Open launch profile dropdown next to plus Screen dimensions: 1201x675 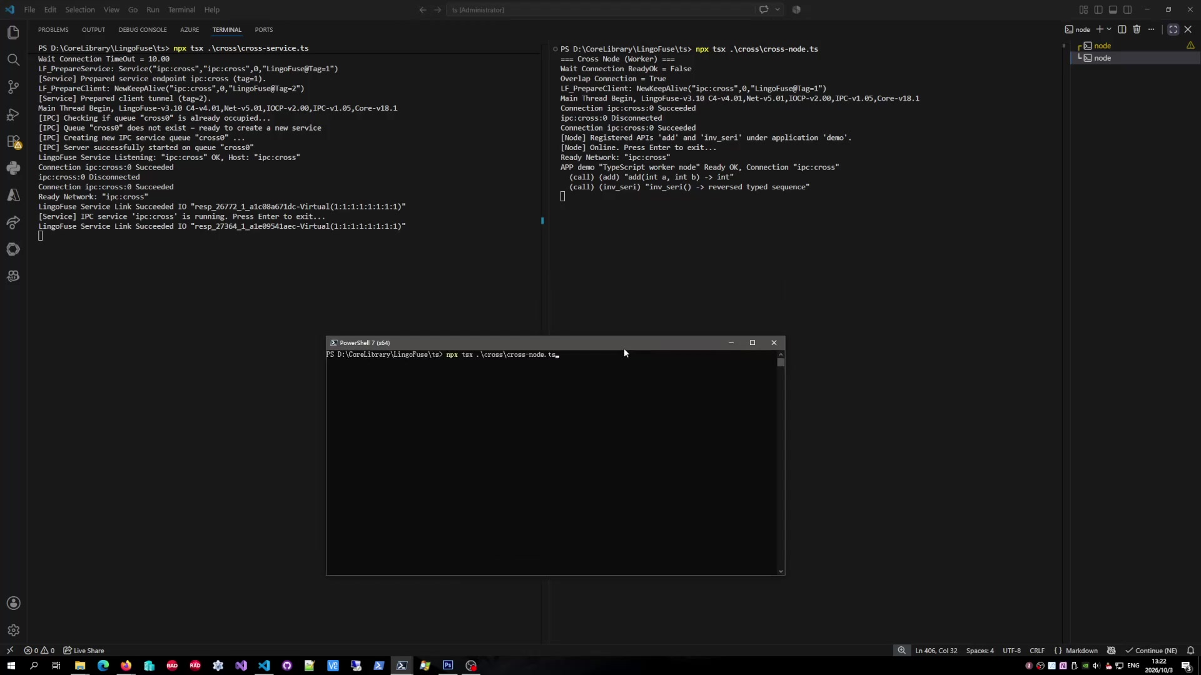[1109, 29]
